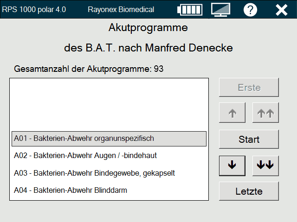
Task: Click the monitor display icon
Action: 221,10
